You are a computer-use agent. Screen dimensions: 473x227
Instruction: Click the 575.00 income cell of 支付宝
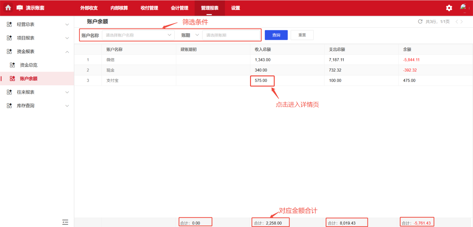coord(262,80)
